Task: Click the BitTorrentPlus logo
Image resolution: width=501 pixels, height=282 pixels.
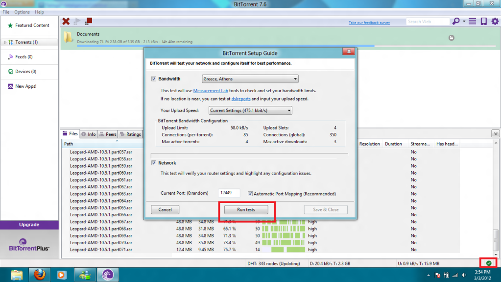Action: pos(29,245)
